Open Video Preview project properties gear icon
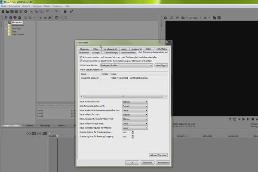This screenshot has height=172, width=258. [166, 18]
